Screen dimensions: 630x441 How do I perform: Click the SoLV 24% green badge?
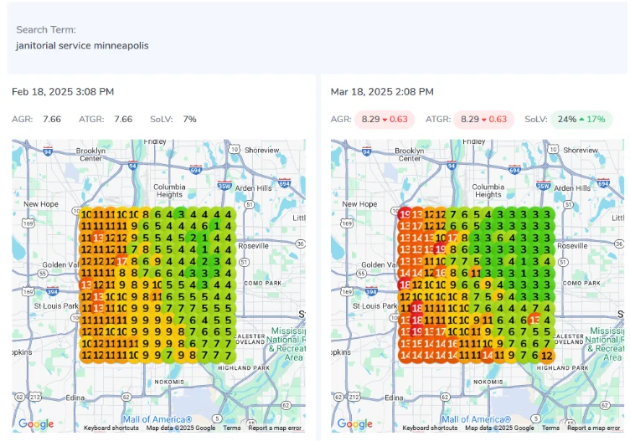[581, 119]
